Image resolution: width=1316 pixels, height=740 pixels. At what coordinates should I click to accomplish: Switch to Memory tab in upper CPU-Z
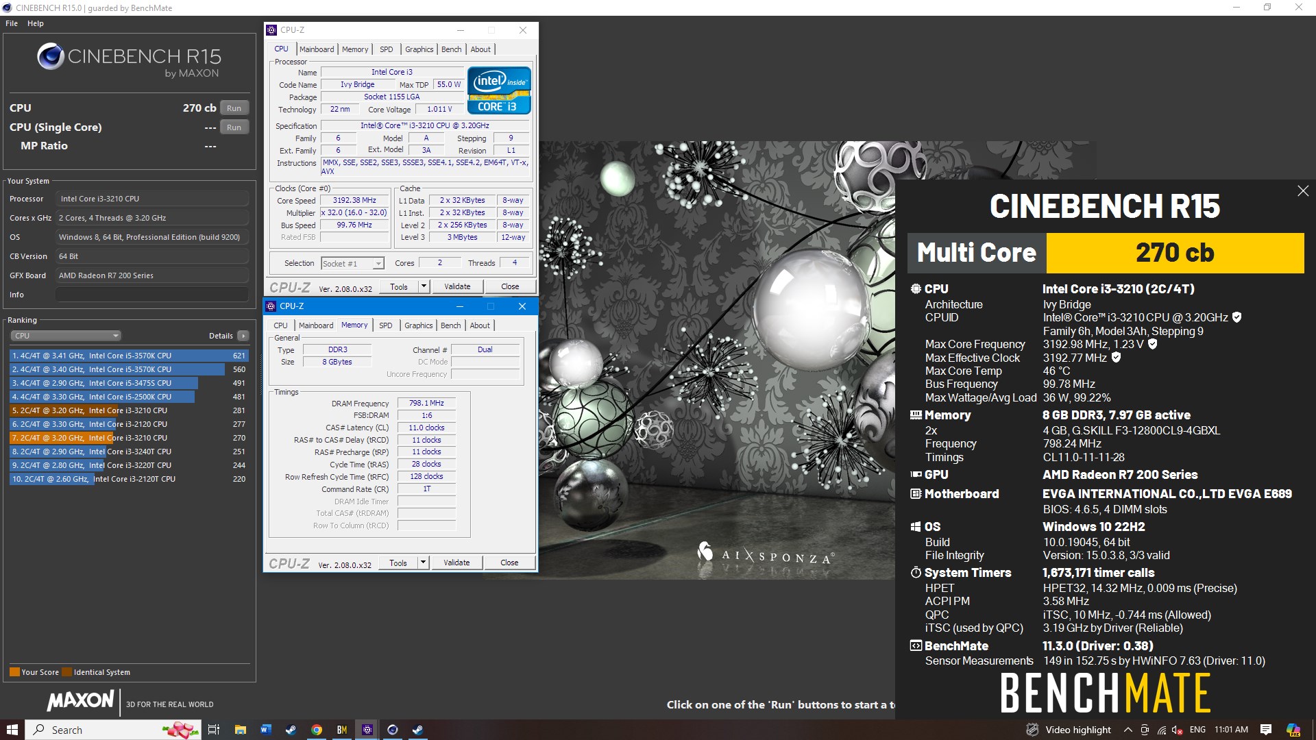[x=355, y=49]
